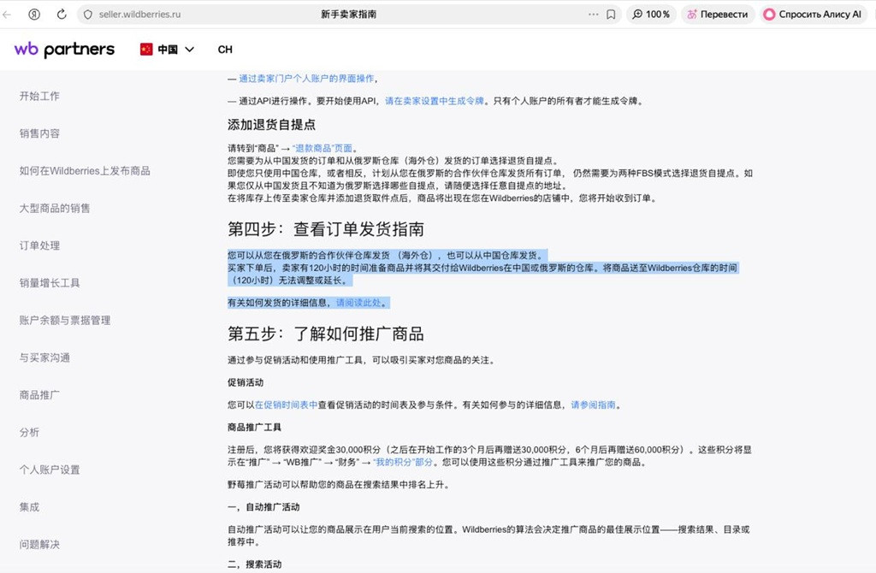Viewport: 876px width, 573px height.
Task: Click the Перевести translate button
Action: pyautogui.click(x=718, y=15)
